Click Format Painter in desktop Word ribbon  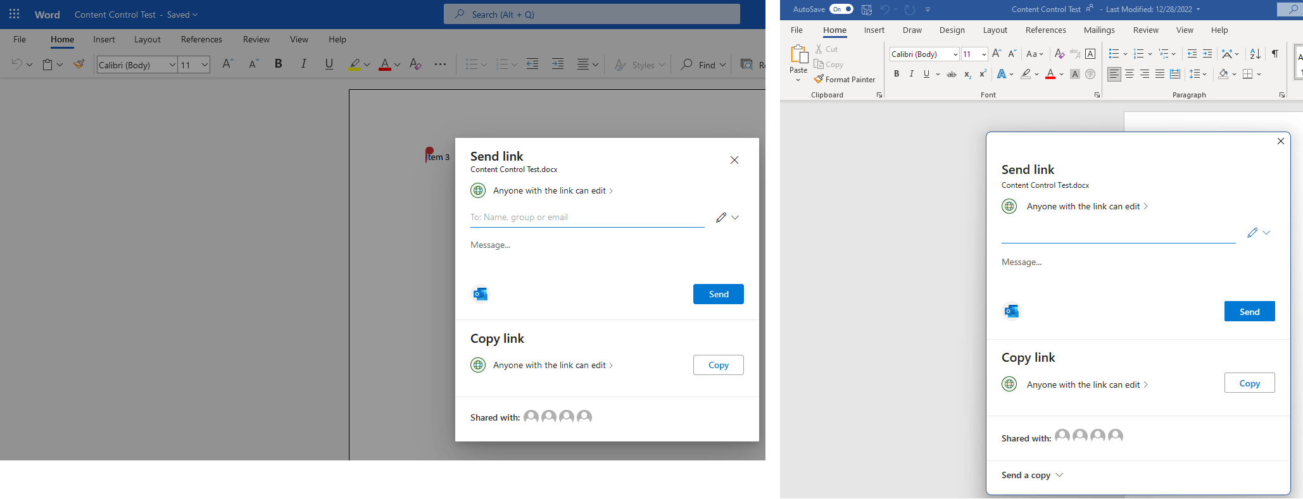[845, 79]
